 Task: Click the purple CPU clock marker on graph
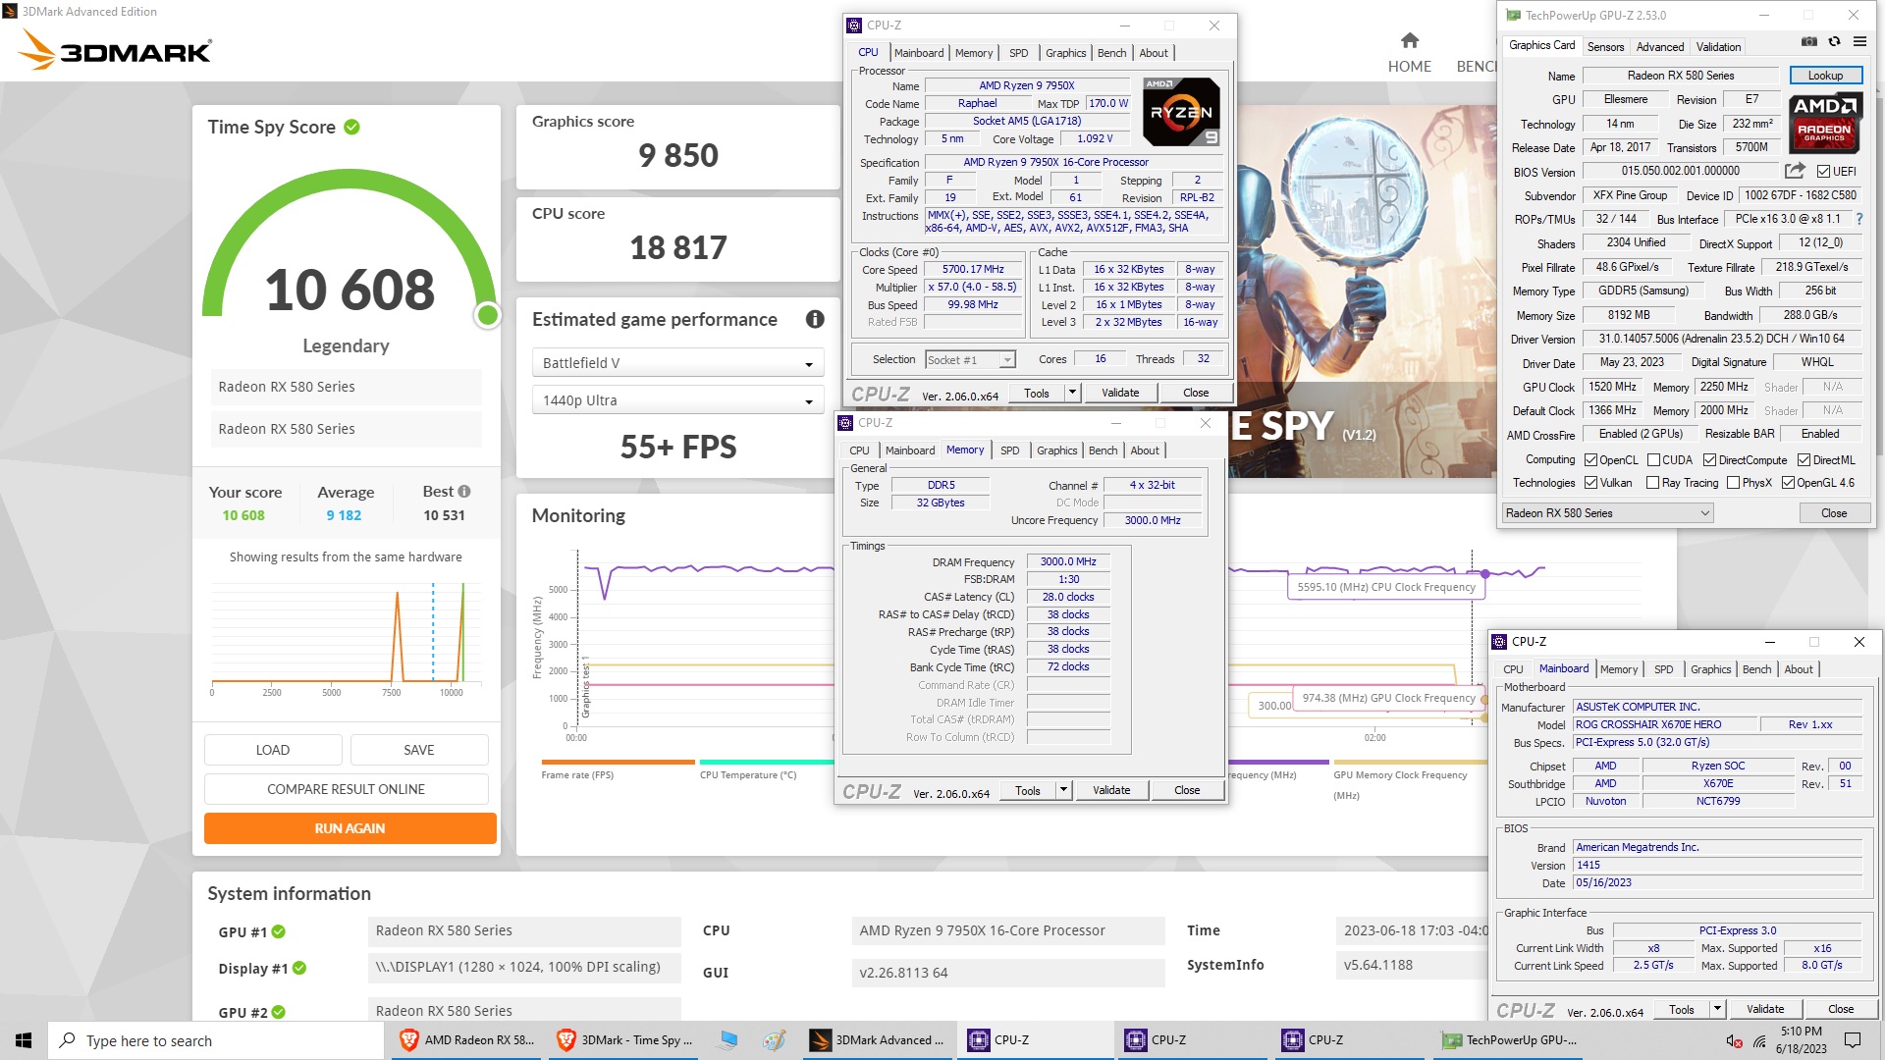click(x=1484, y=573)
